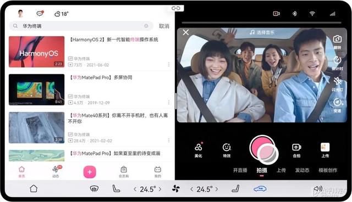Screen dimensions: 352x202
Task: Increase the left temperature 24.5°
Action: [x=160, y=189]
